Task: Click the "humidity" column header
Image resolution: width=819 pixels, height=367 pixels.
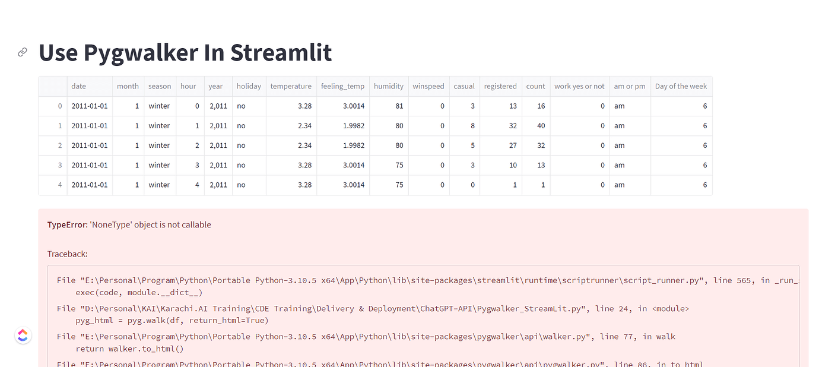Action: (389, 86)
